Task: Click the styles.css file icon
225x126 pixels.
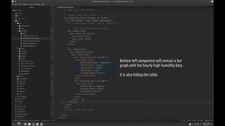Action: coord(18,91)
